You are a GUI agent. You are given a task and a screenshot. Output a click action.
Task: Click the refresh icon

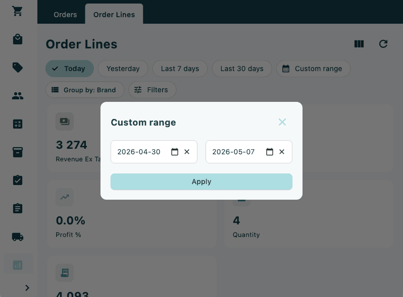click(x=383, y=44)
